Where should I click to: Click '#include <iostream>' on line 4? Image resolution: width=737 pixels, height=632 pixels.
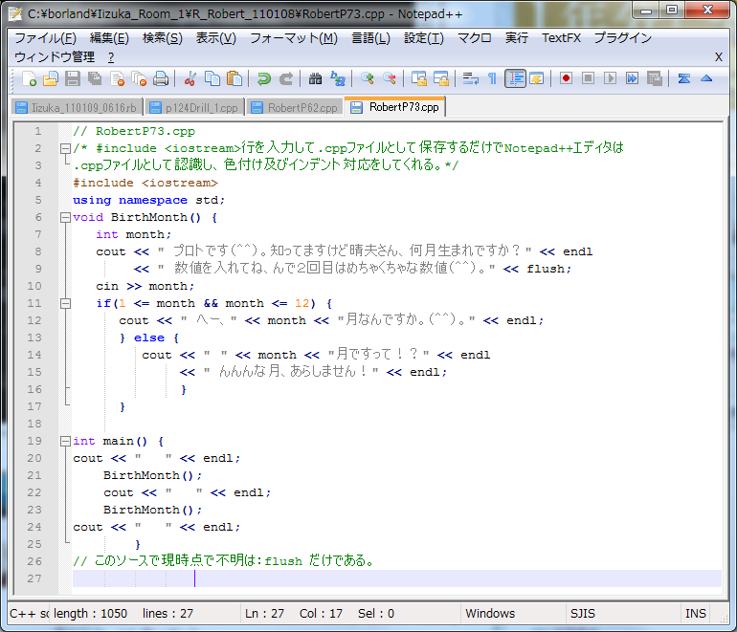click(145, 184)
